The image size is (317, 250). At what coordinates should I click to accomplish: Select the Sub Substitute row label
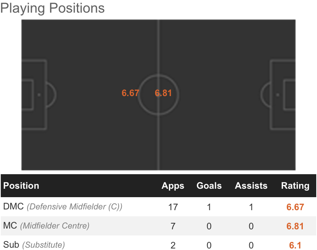click(x=34, y=245)
